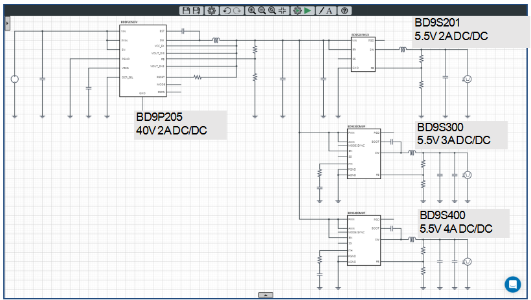Click the BD9S300 output load symbol
531x300 pixels.
pyautogui.click(x=468, y=175)
